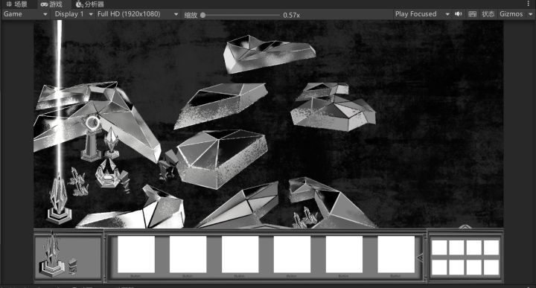Select the small creature beside the central rock

coord(168,165)
